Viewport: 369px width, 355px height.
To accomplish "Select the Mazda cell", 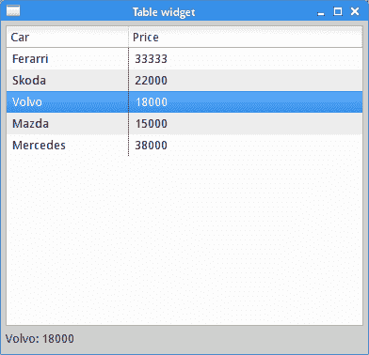I will [68, 124].
